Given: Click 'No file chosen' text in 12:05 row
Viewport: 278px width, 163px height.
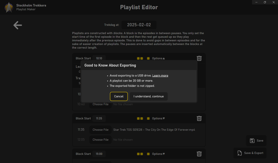Looking at the screenshot, I should (x=123, y=140).
